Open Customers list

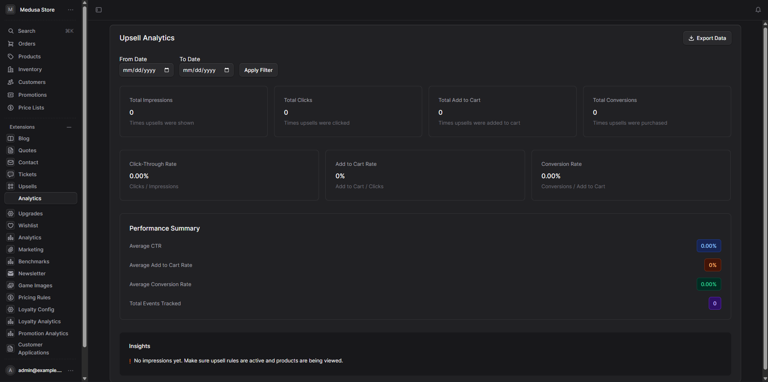[40, 82]
